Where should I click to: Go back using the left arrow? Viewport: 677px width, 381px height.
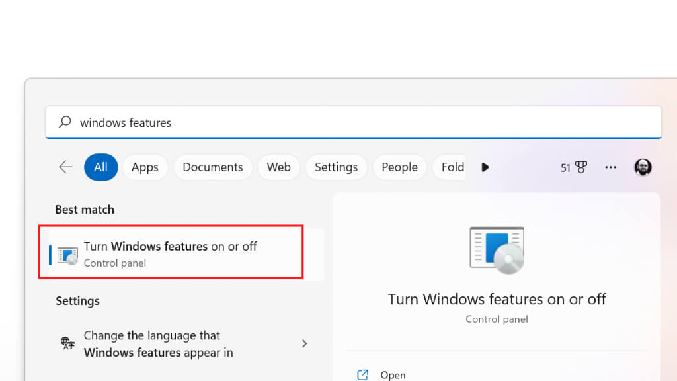65,167
